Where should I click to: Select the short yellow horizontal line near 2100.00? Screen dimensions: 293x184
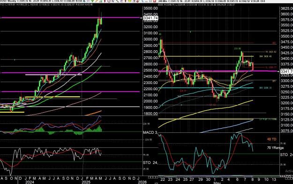tap(53, 97)
